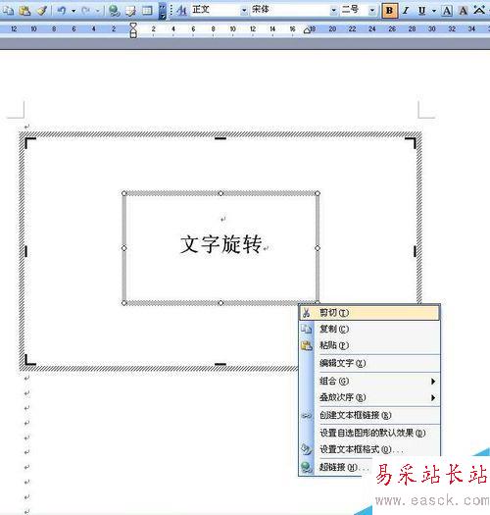
Task: Open the 叠放次序(R) submenu
Action: [369, 397]
